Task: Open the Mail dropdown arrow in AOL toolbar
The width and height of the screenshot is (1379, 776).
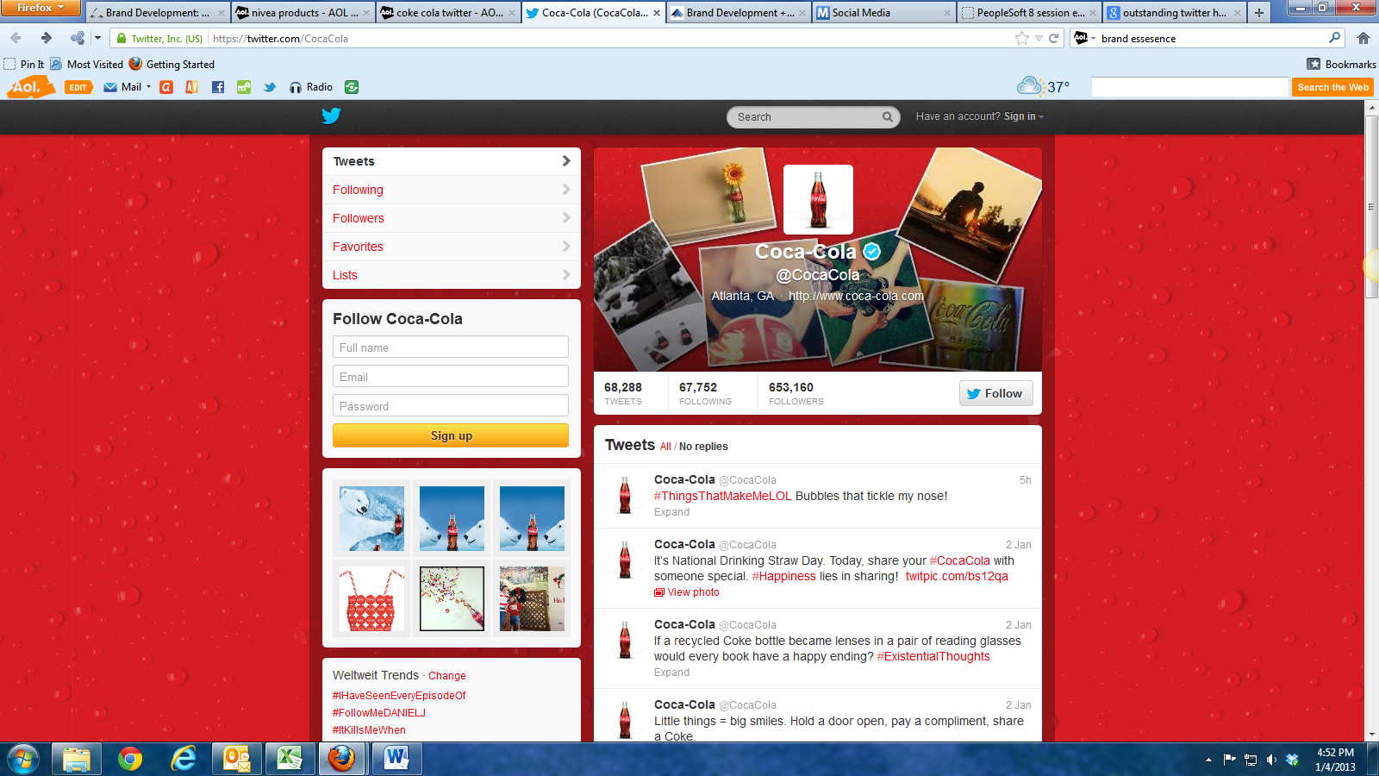Action: click(x=148, y=87)
